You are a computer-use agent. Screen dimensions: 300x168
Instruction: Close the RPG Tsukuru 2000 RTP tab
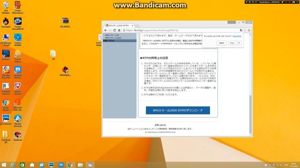[132, 26]
